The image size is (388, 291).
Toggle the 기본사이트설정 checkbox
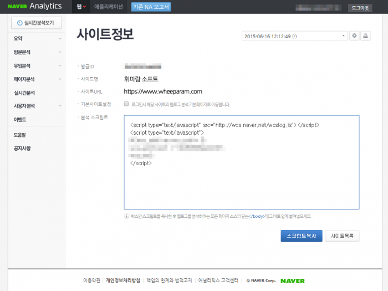click(126, 104)
